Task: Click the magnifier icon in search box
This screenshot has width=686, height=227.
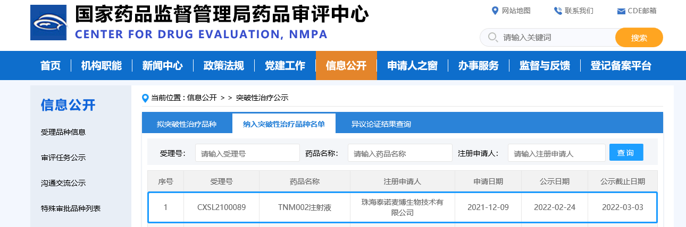Action: (x=493, y=38)
